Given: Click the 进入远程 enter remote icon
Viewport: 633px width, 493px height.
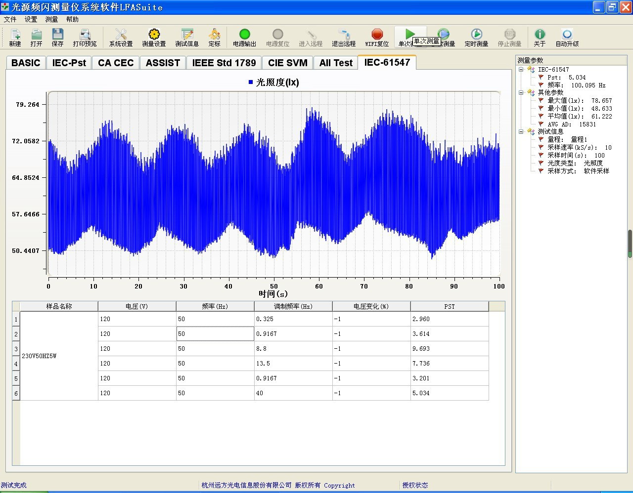Looking at the screenshot, I should click(x=311, y=34).
